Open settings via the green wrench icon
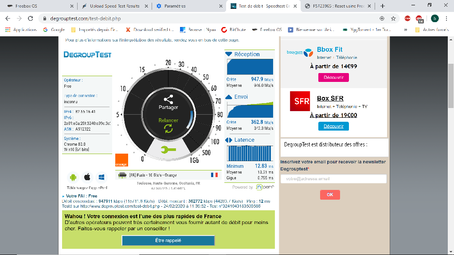The width and height of the screenshot is (454, 255). (x=168, y=150)
